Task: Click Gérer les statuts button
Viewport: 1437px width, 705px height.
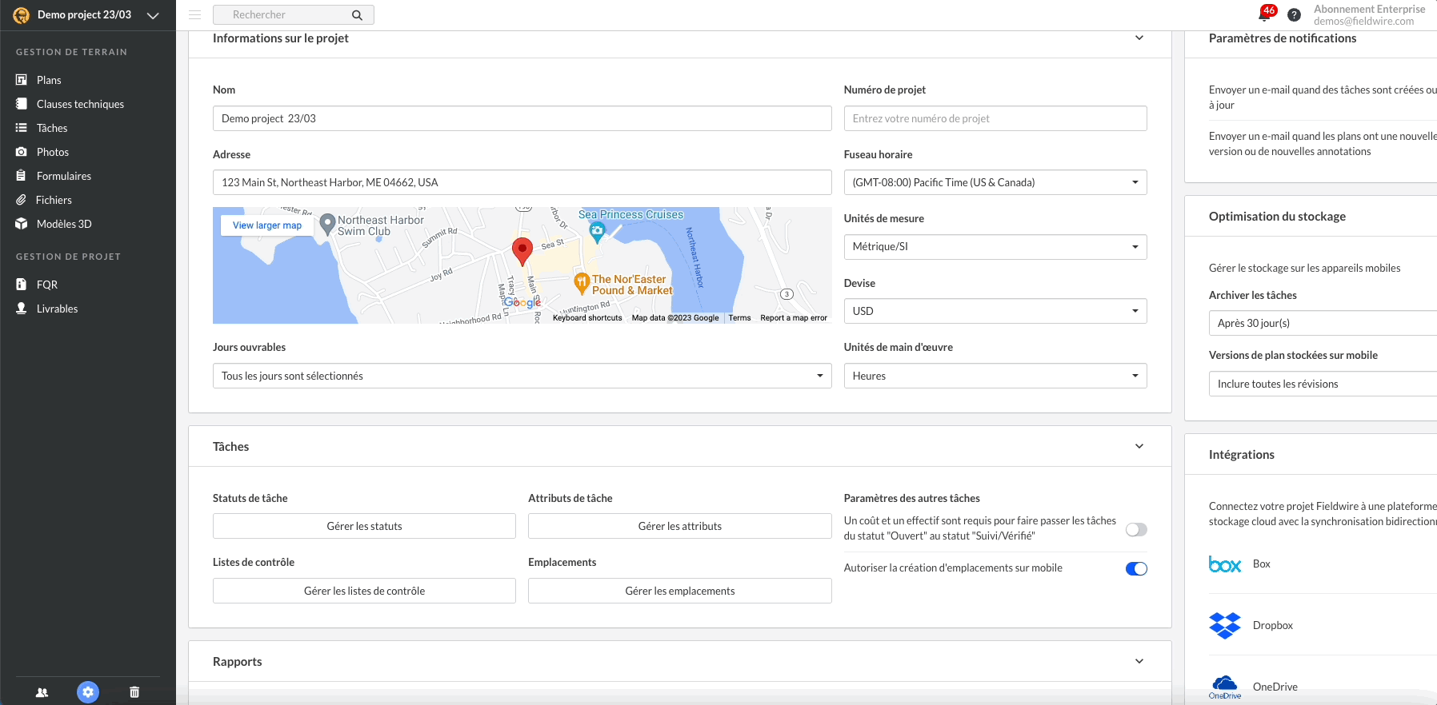Action: pos(364,526)
